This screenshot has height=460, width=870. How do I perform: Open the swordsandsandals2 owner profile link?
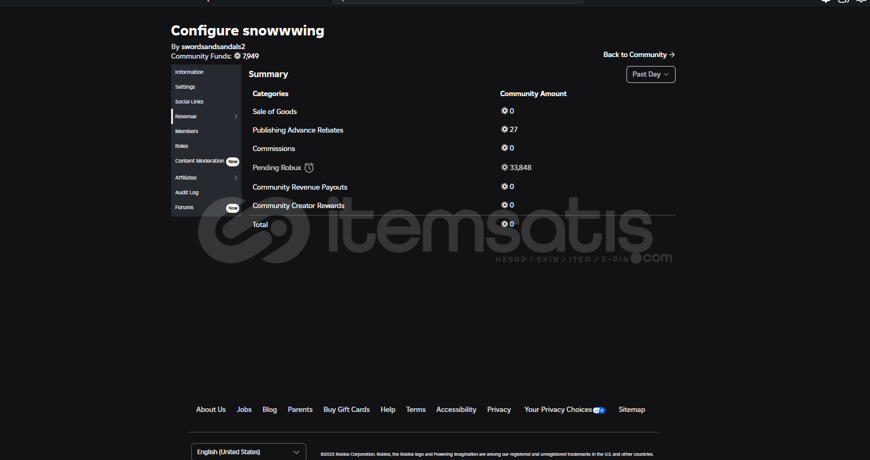pos(213,46)
